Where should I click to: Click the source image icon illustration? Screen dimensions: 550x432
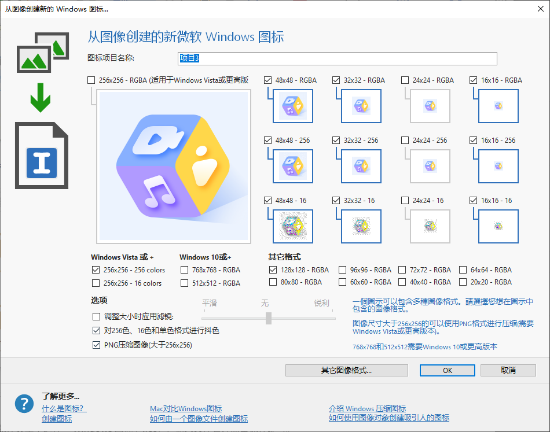[x=42, y=52]
